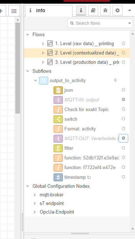Disable the Check for exakt Topic node
135x239 pixels.
(124, 109)
